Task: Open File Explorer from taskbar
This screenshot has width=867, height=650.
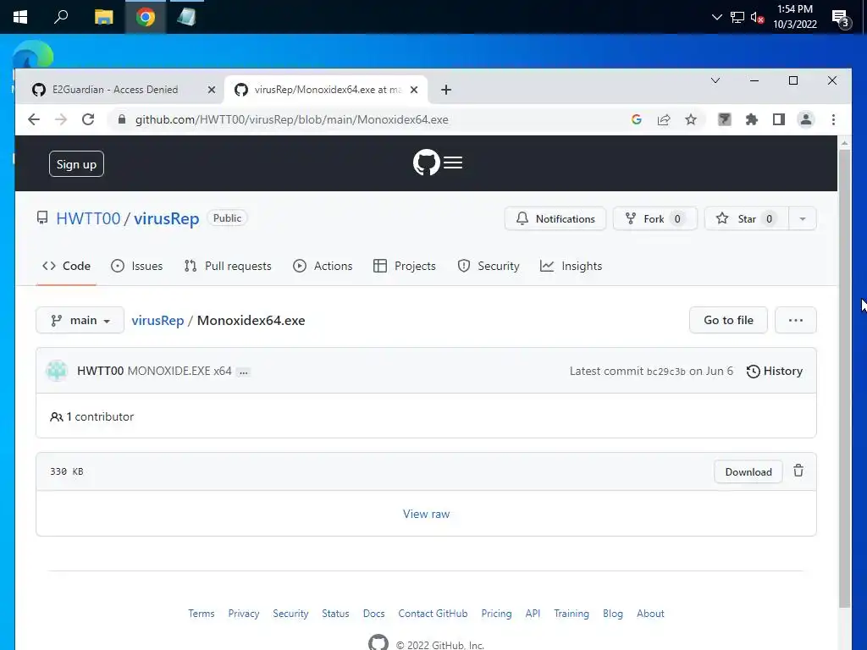Action: [x=103, y=17]
